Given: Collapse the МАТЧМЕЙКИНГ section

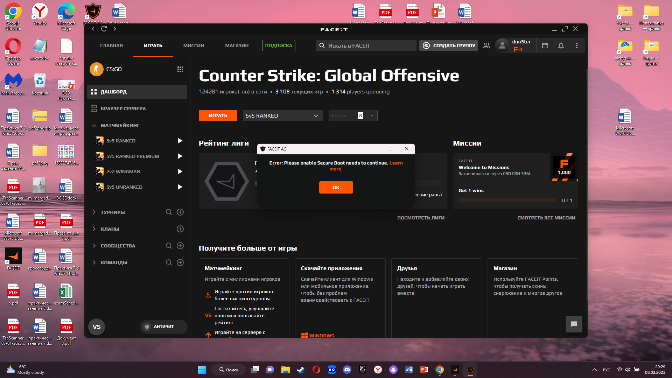Looking at the screenshot, I should point(94,125).
